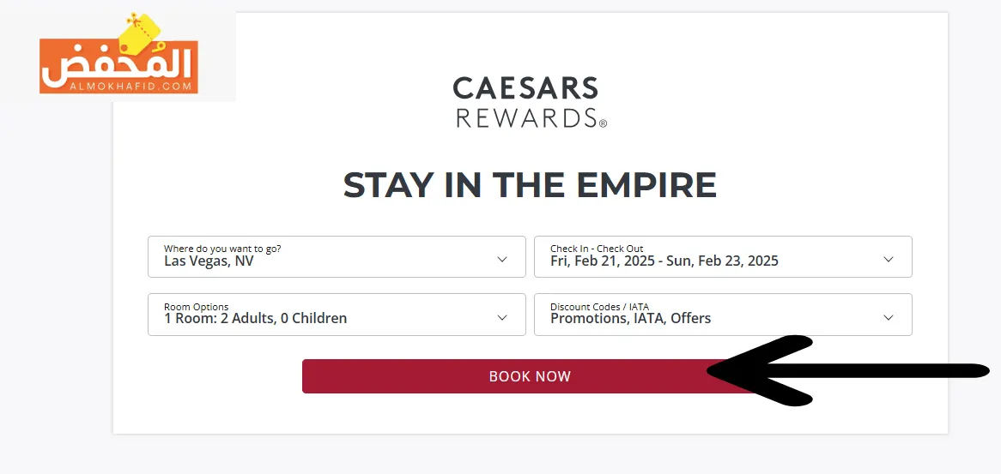Expand the destination chevron beside Las Vegas, NV
This screenshot has height=474, width=1001.
(502, 260)
